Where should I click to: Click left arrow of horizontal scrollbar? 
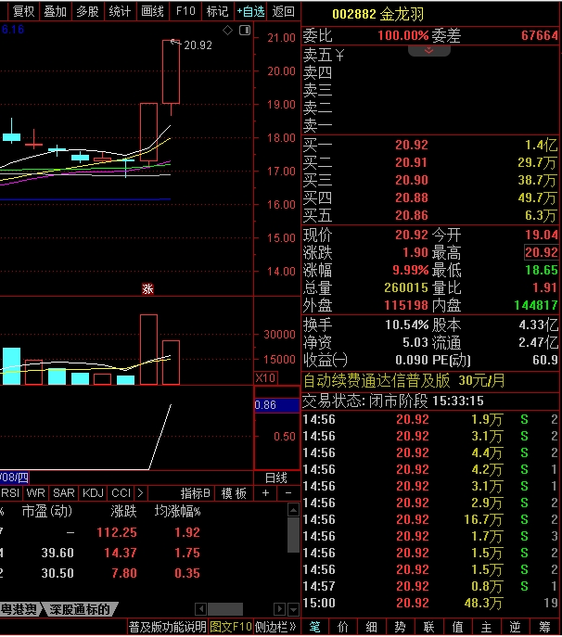coord(200,609)
